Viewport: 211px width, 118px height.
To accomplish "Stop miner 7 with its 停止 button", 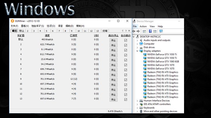I will 113,70.
